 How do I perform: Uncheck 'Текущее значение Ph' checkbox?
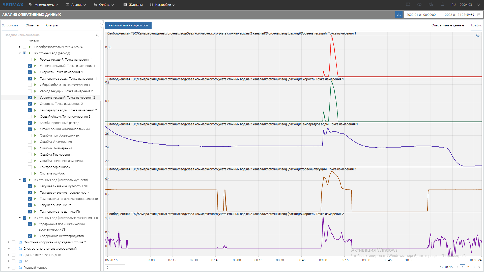[30, 205]
